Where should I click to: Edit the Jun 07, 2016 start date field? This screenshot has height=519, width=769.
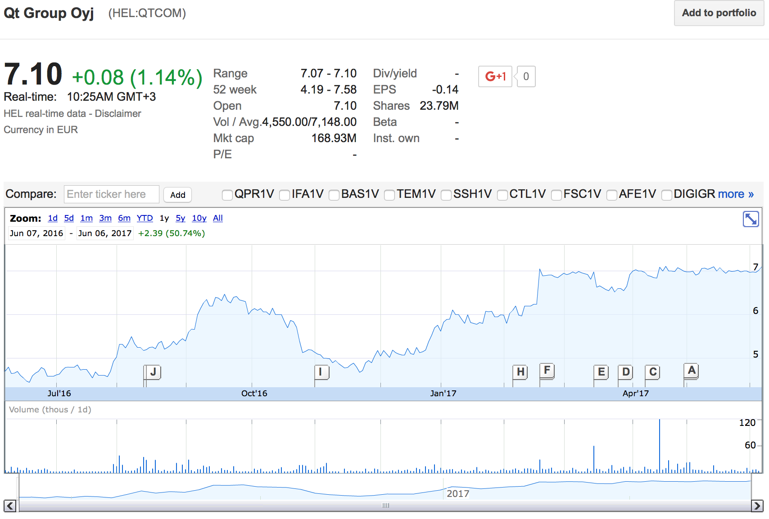(36, 233)
